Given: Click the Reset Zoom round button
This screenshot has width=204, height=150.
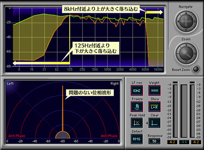Looking at the screenshot, I should (196, 69).
